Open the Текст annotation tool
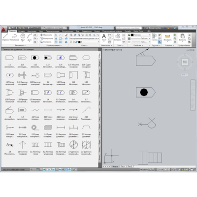The height and width of the screenshot is (197, 197). (104, 37)
